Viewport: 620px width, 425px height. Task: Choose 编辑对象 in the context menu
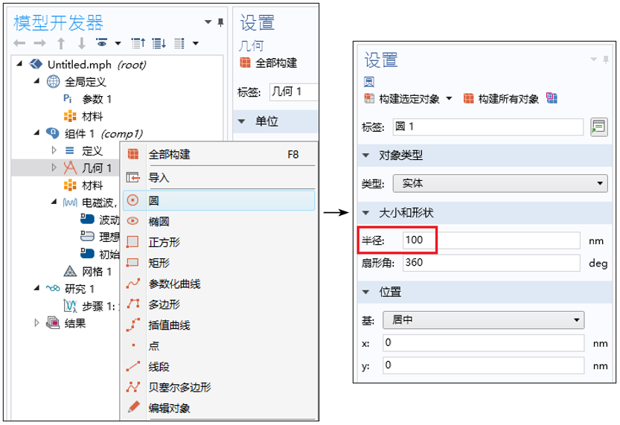pos(219,408)
